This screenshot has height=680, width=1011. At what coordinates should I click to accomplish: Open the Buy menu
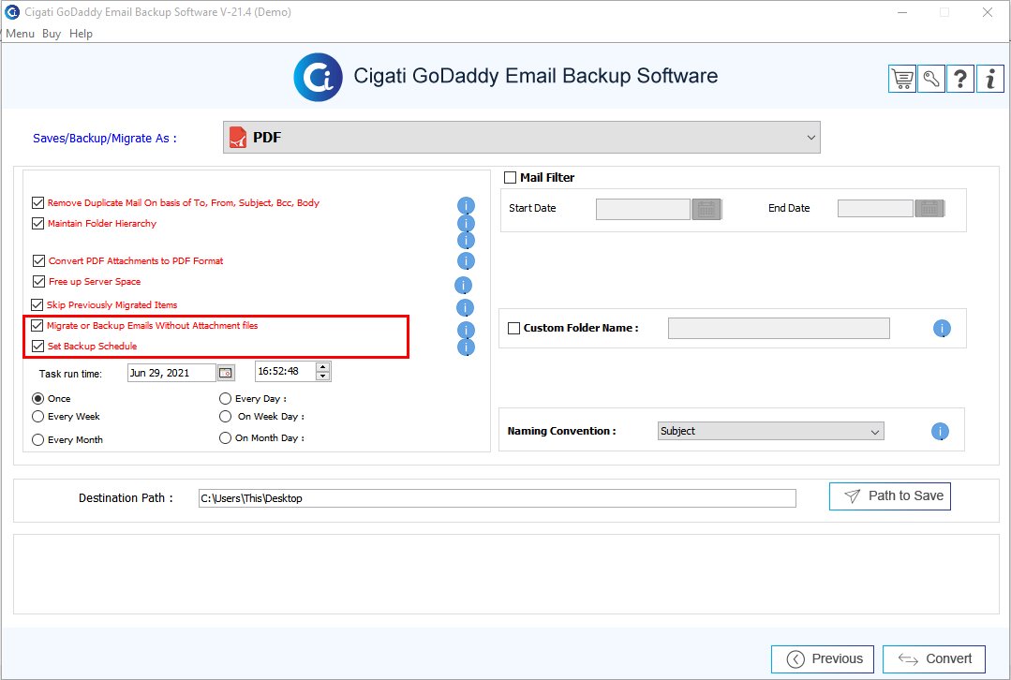[52, 34]
